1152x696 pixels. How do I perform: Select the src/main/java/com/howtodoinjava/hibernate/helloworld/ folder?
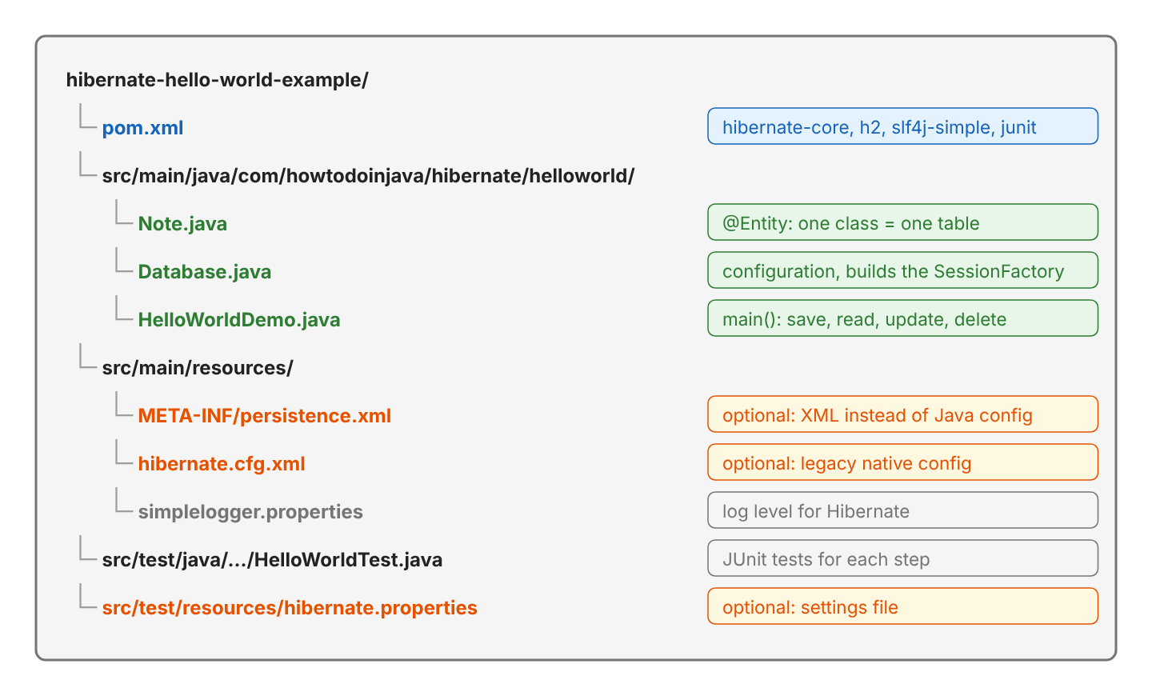coord(368,176)
